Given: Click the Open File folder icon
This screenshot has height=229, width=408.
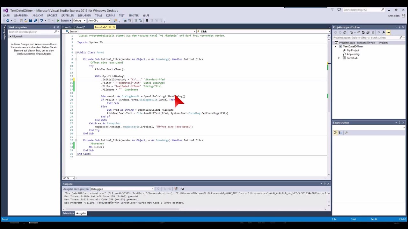Looking at the screenshot, I should pyautogui.click(x=25, y=21).
